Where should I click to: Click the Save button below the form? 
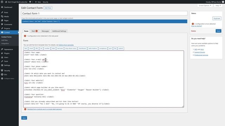point(24,118)
